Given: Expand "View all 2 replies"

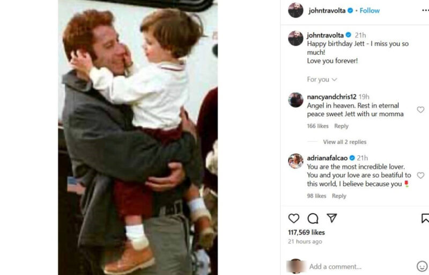Looking at the screenshot, I should tap(344, 142).
